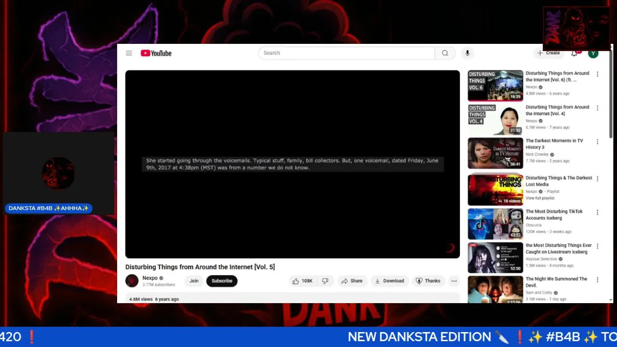This screenshot has height=347, width=617.
Task: Click the video player area
Action: tap(293, 164)
